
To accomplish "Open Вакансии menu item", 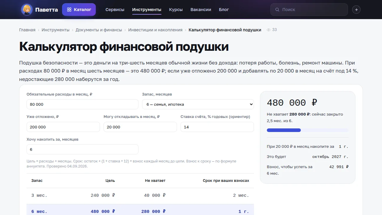I will pos(201,10).
